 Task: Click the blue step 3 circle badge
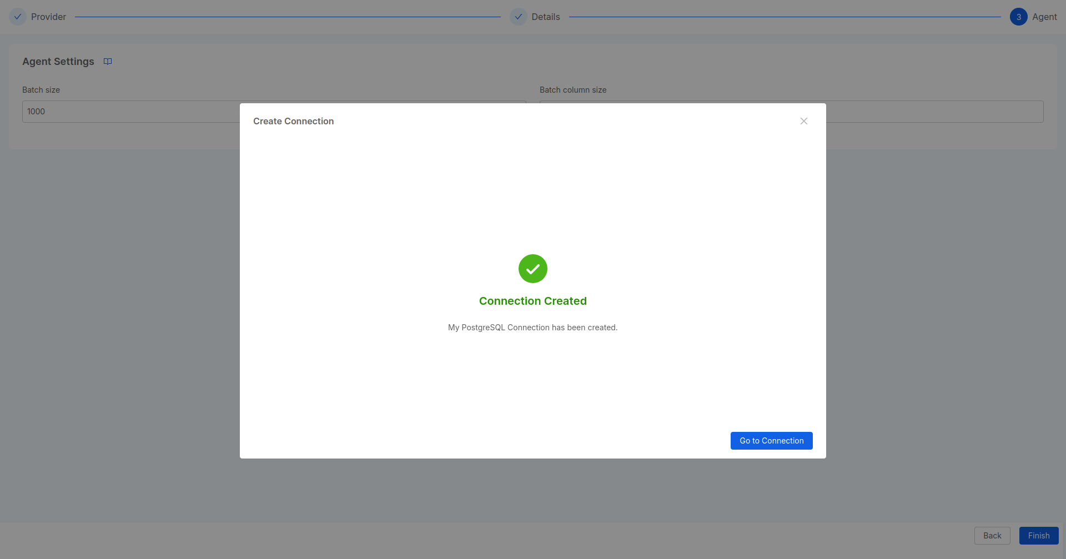click(1019, 17)
